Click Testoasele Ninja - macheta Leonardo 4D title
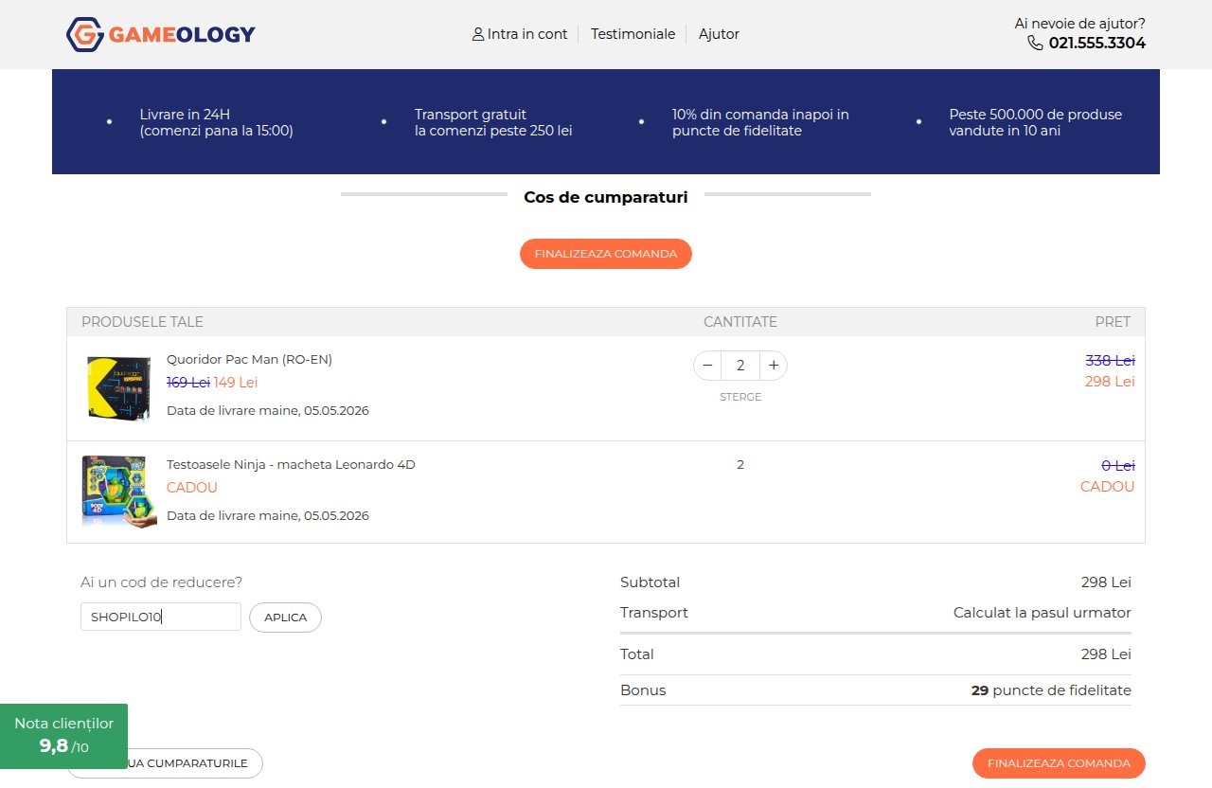 [291, 464]
